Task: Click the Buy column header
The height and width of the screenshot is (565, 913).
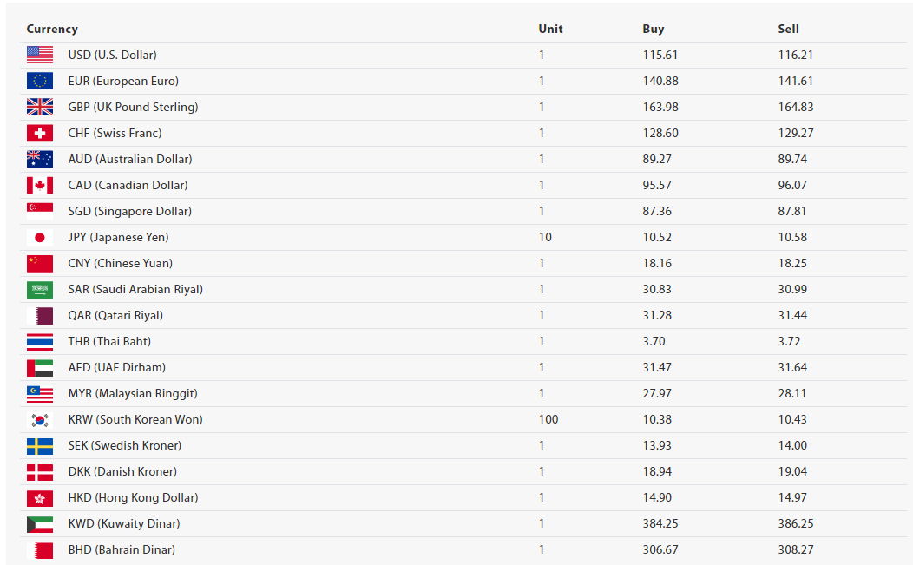Action: click(654, 30)
